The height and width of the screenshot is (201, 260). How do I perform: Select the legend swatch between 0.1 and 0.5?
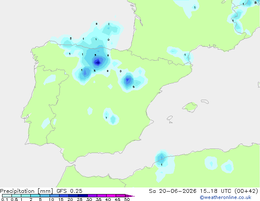pyautogui.click(x=7, y=196)
